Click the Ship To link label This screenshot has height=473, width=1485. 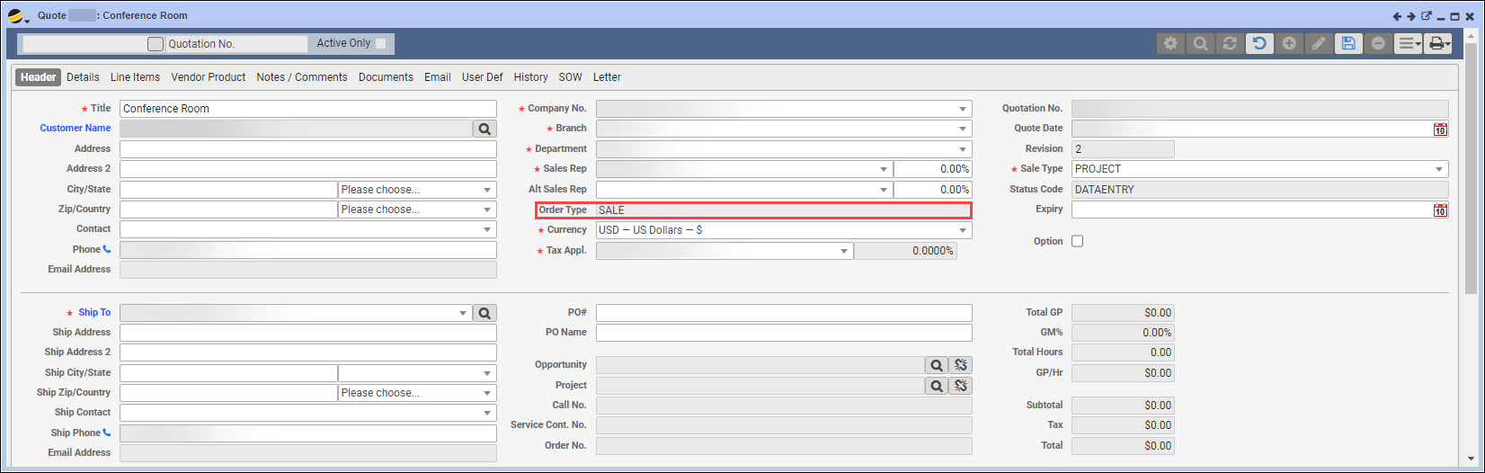[94, 313]
